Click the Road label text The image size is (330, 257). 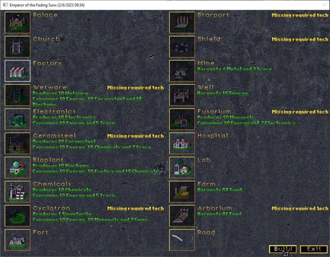[x=206, y=232]
